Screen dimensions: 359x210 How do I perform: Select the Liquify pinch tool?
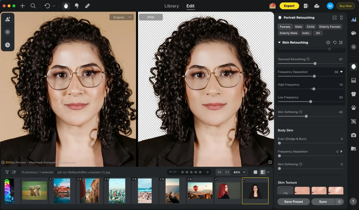(x=77, y=6)
